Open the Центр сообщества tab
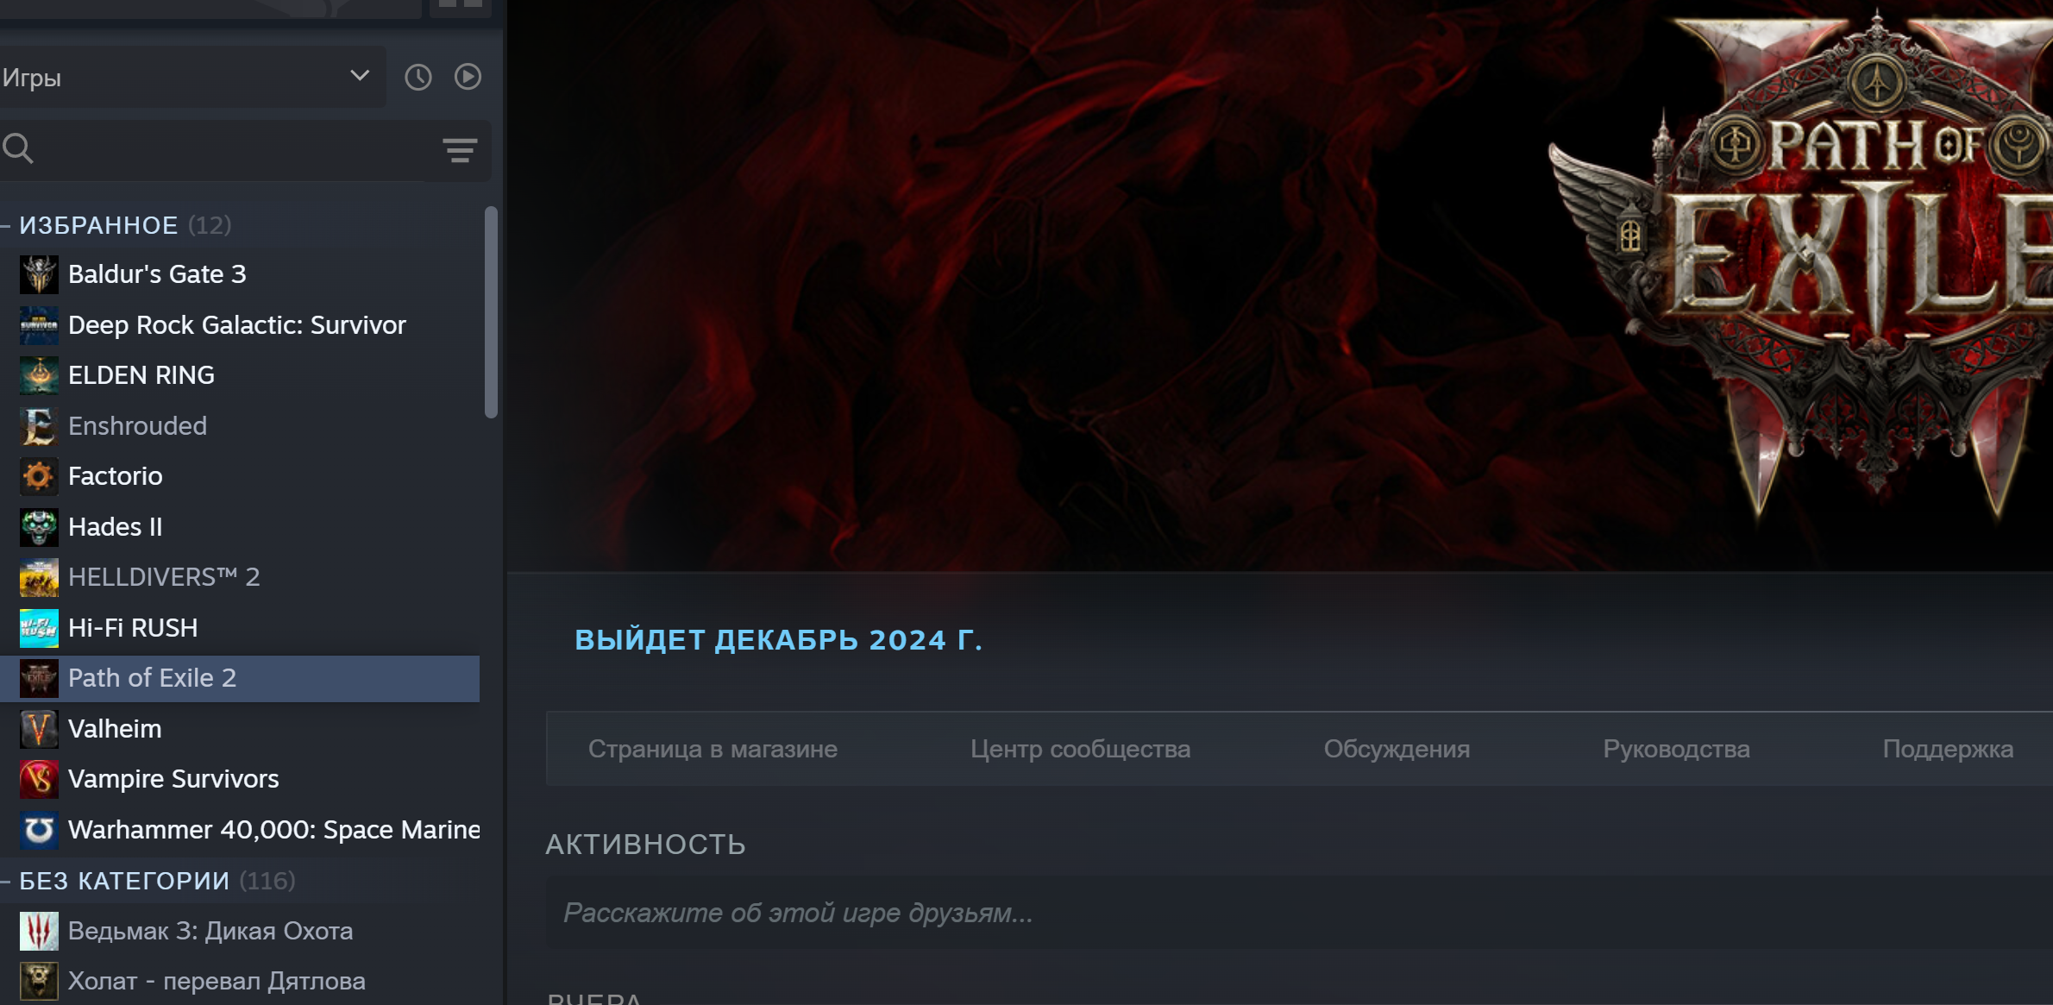The width and height of the screenshot is (2053, 1005). click(x=1080, y=749)
